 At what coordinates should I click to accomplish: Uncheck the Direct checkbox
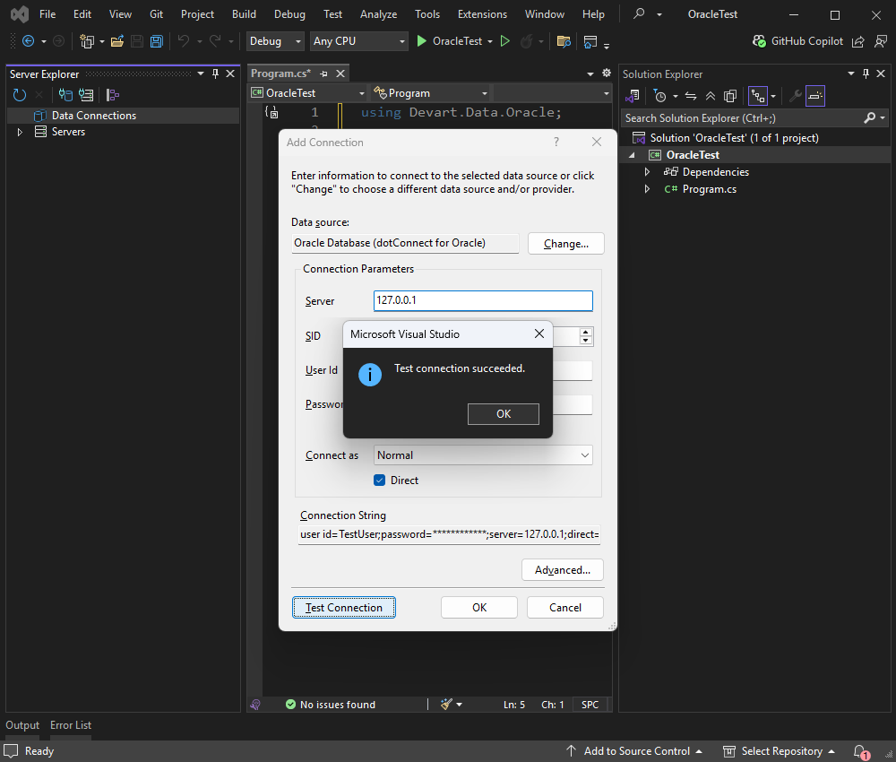point(380,481)
